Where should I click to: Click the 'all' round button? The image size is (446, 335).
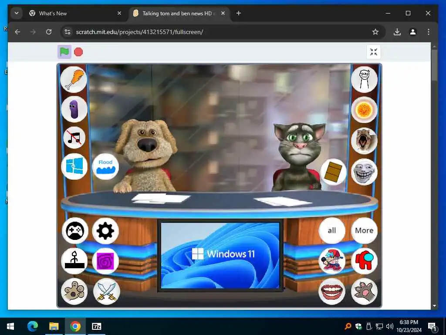(332, 230)
